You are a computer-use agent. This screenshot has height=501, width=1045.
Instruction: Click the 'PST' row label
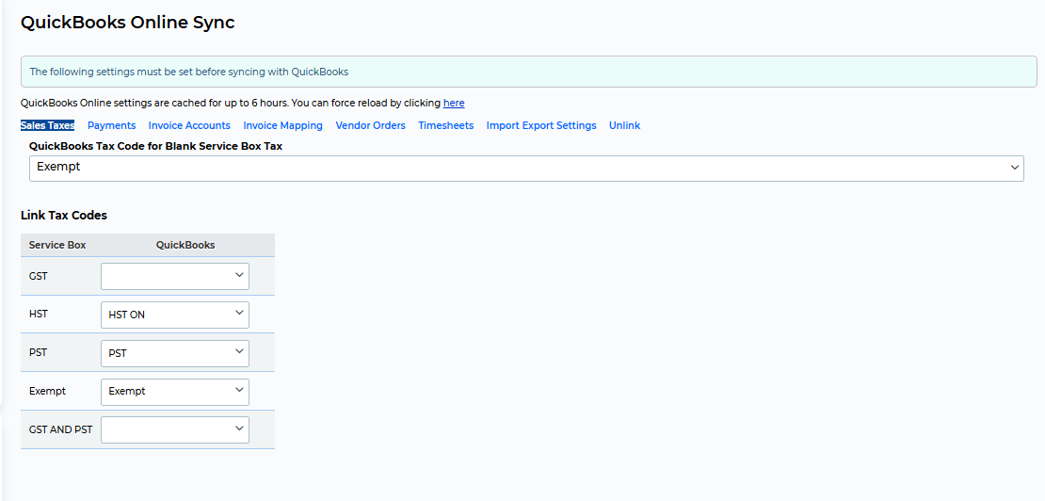(38, 352)
